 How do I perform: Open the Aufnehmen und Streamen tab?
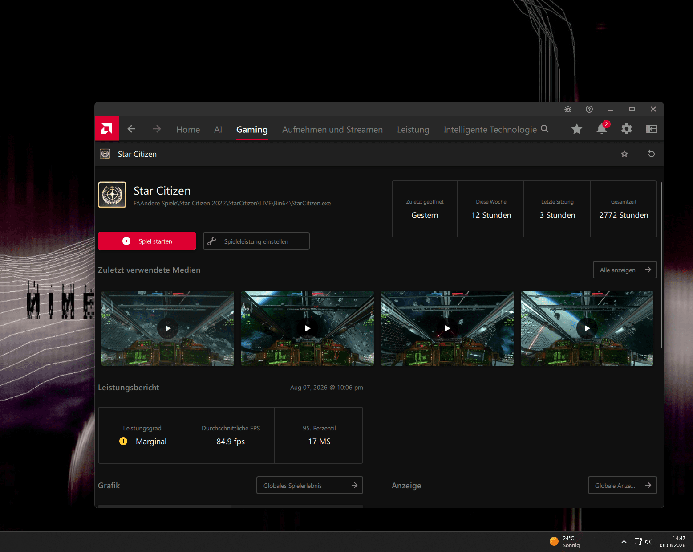point(332,130)
